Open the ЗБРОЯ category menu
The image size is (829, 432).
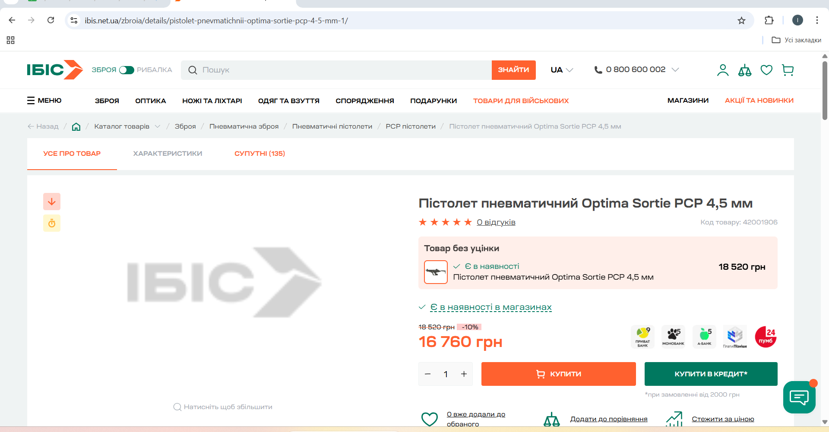(x=107, y=101)
